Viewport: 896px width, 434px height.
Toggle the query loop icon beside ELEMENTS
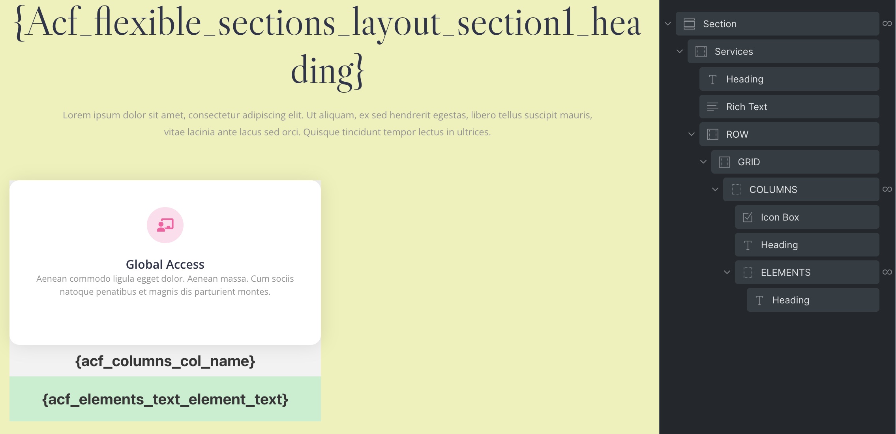click(887, 272)
